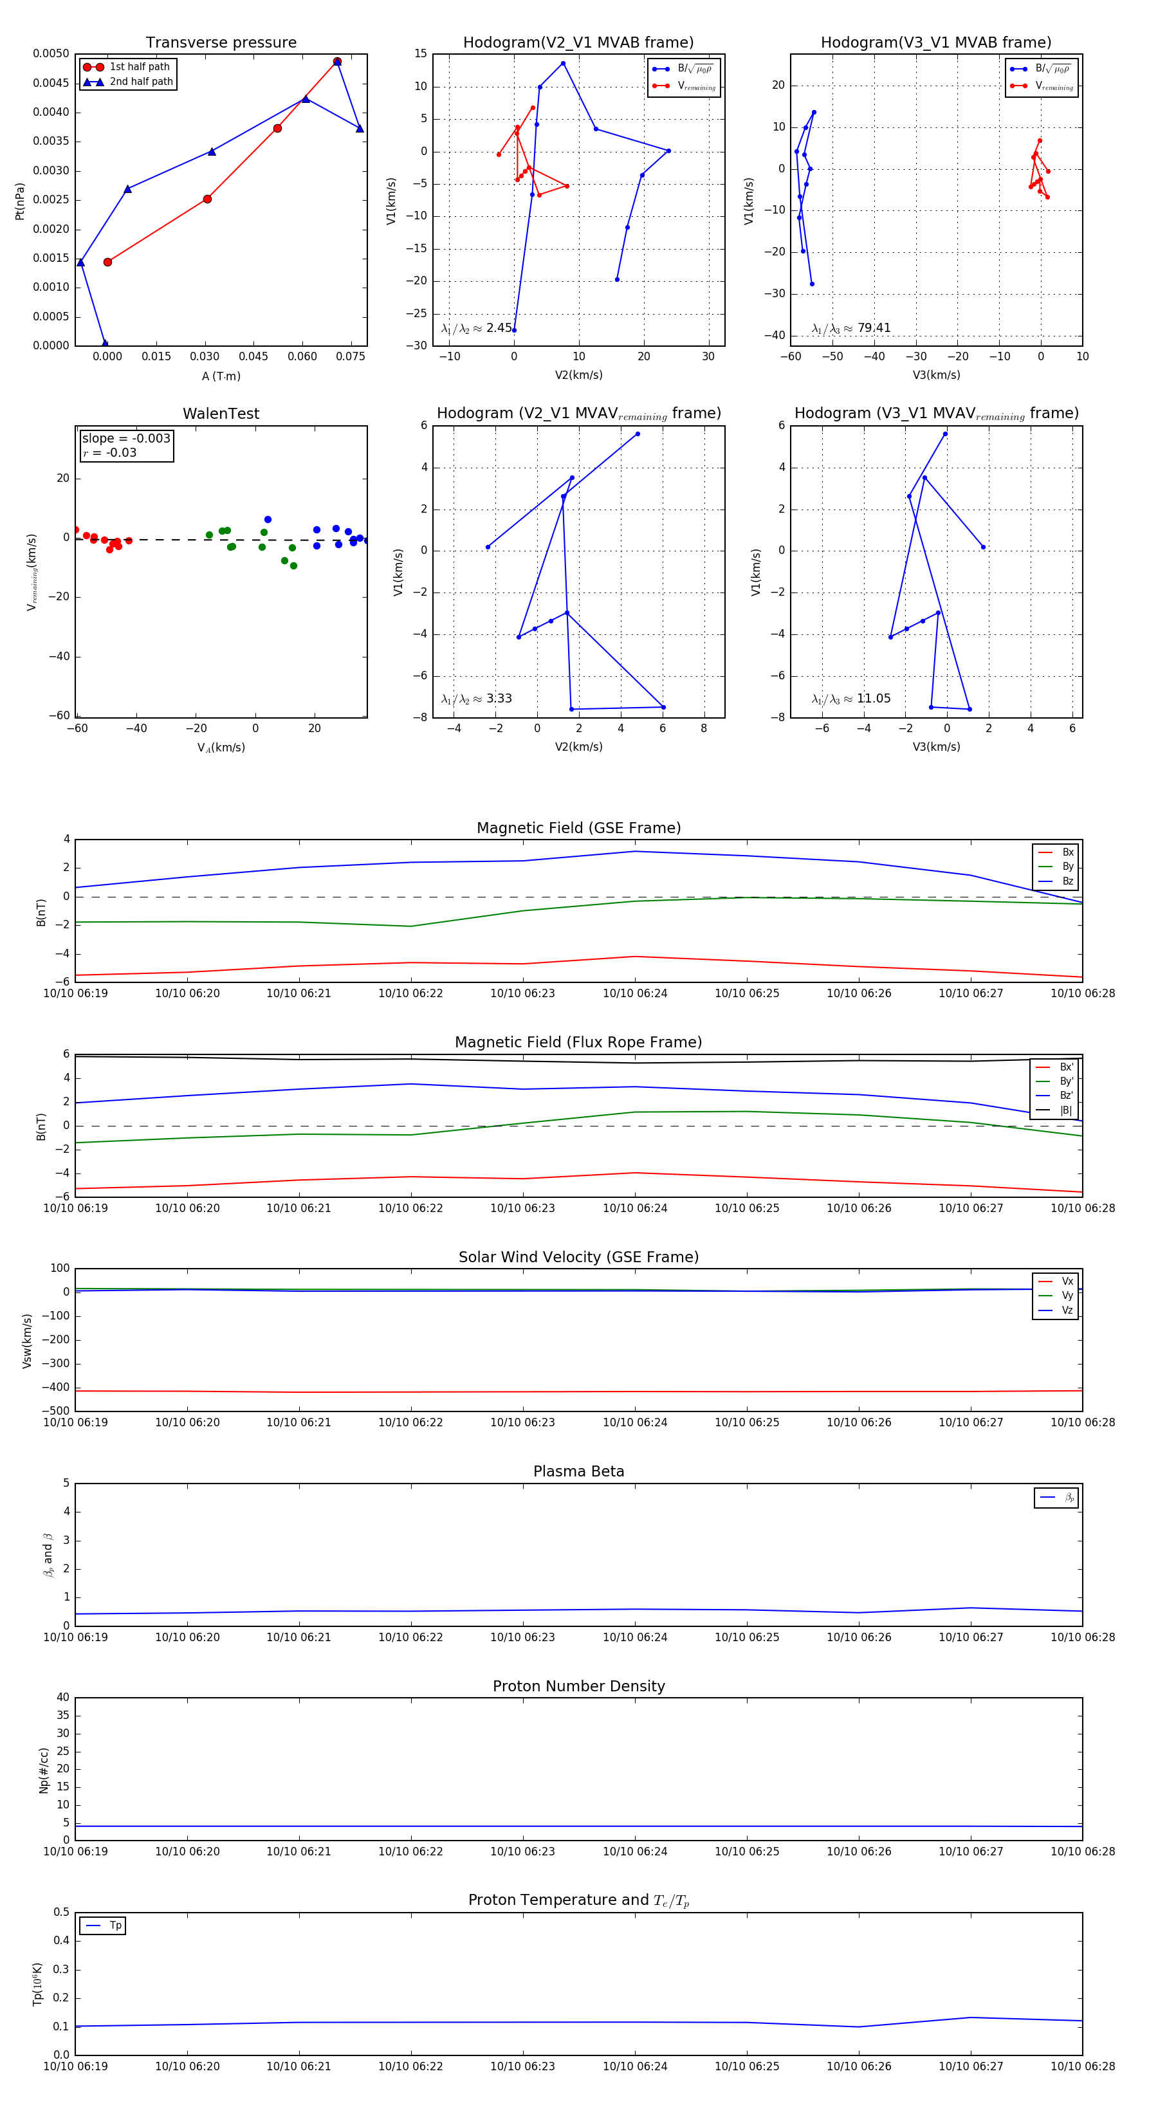Click the "Proton Temperature and Te/Tp" title

click(578, 1900)
